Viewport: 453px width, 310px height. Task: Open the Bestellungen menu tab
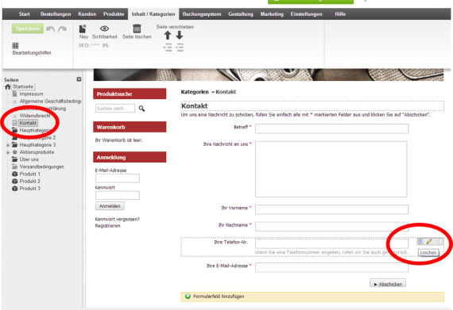click(56, 14)
